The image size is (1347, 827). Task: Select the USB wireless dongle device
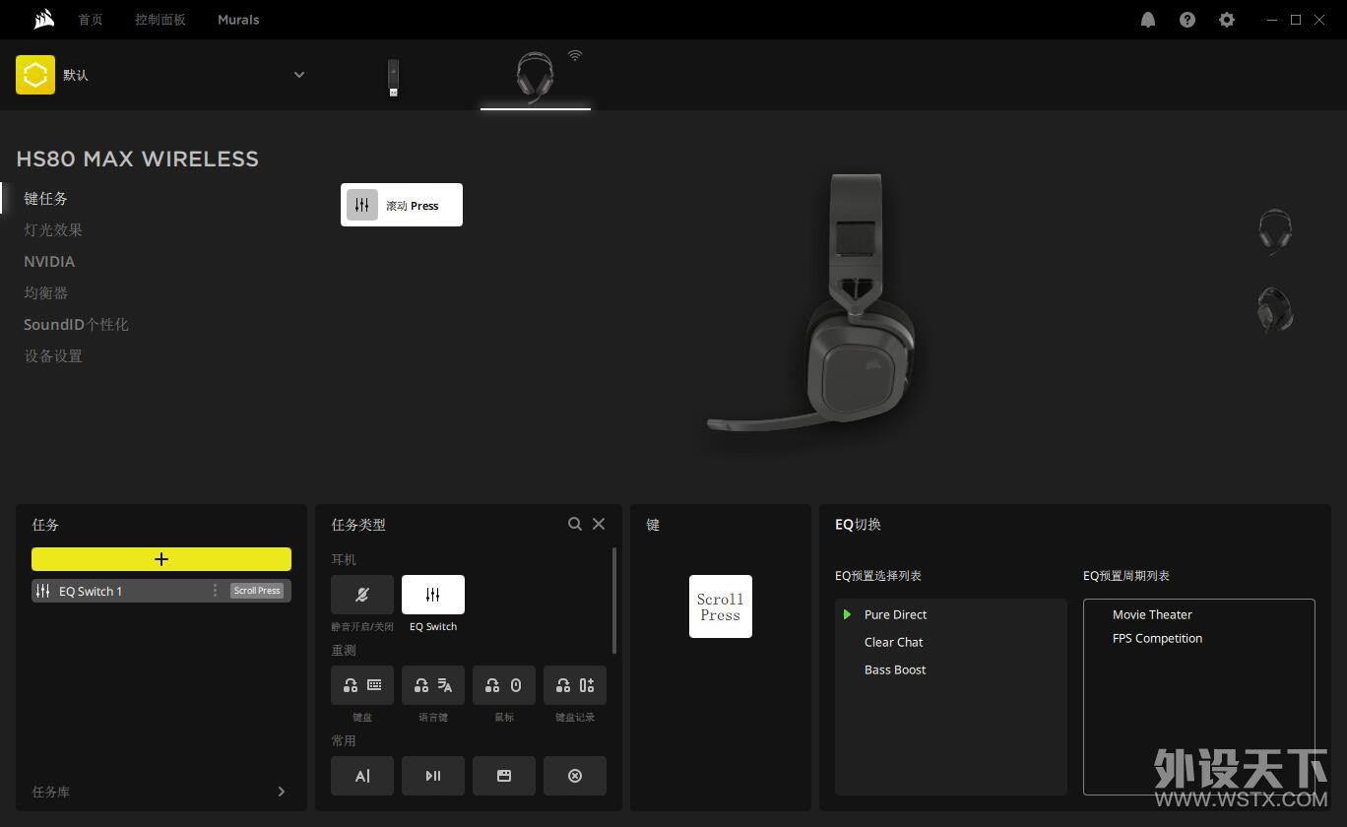393,78
